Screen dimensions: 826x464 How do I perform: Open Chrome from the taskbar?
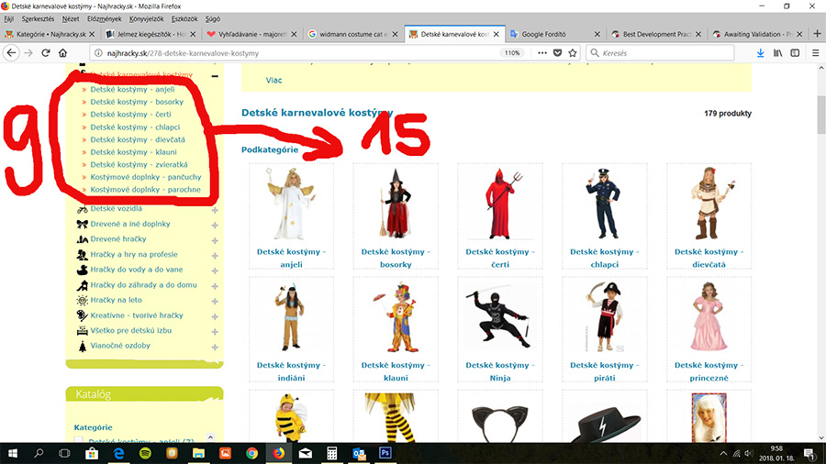click(251, 453)
